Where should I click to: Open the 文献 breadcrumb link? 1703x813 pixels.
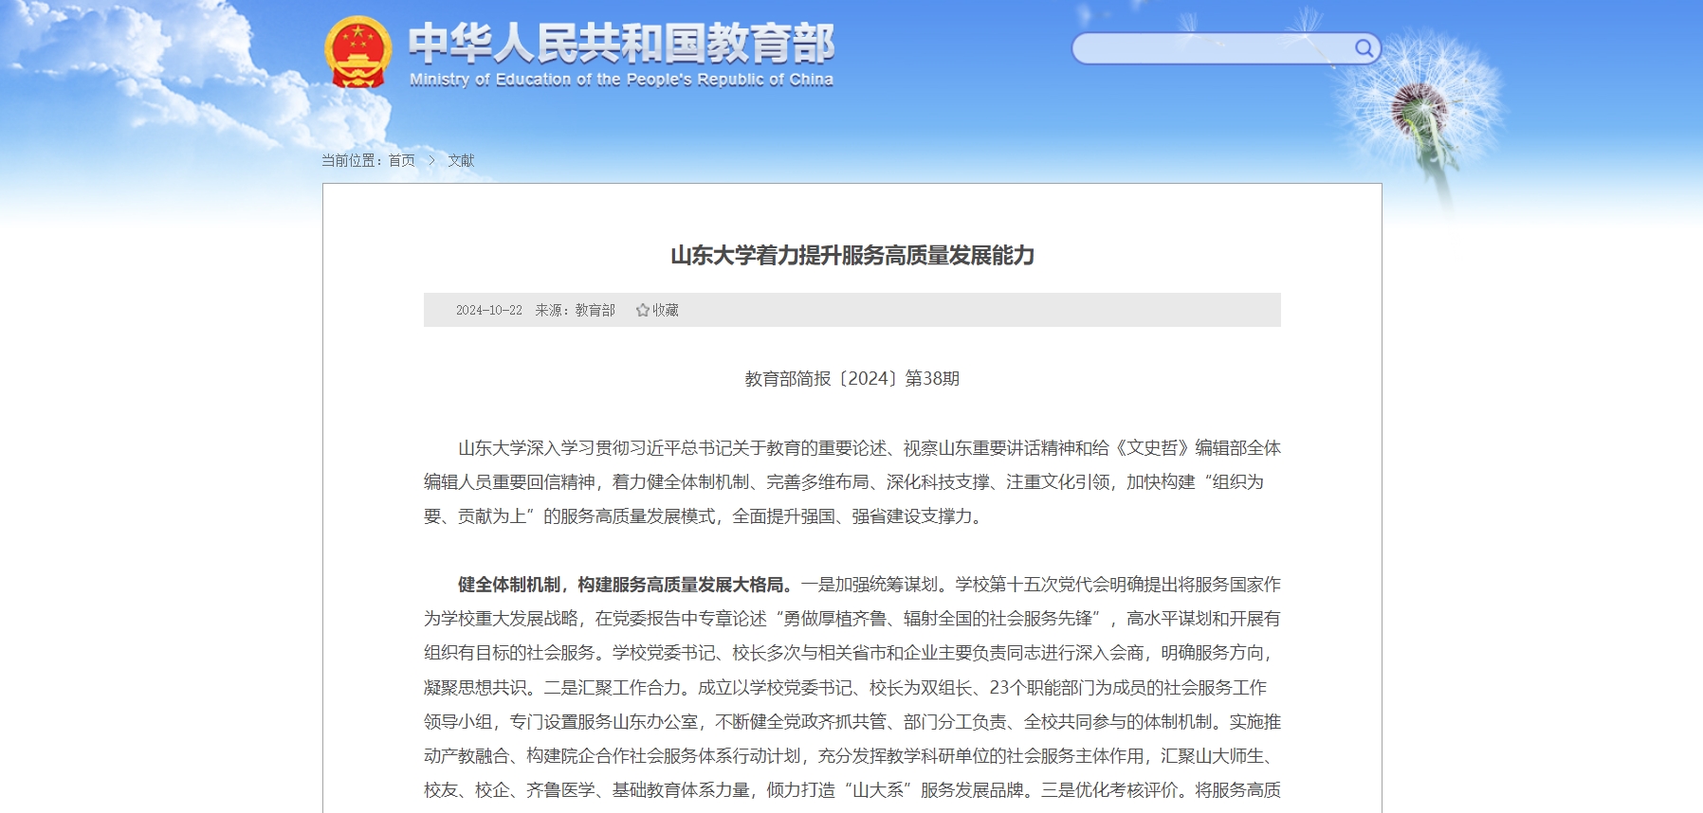tap(461, 160)
